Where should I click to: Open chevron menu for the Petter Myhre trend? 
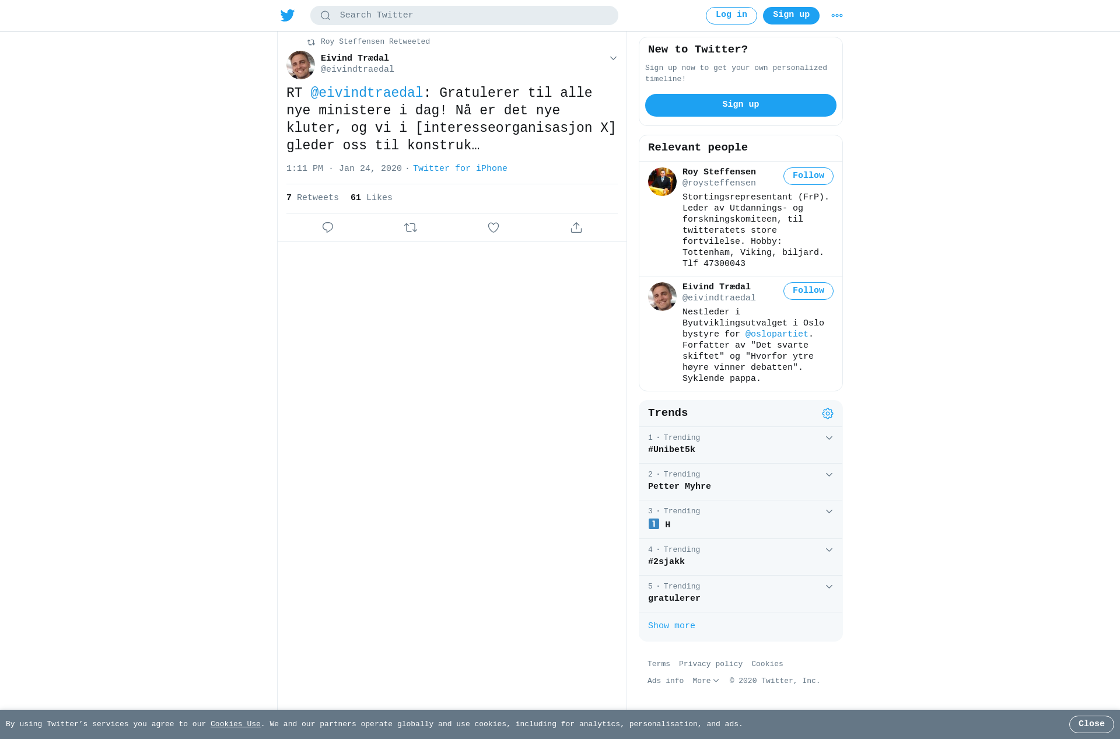[x=829, y=475]
